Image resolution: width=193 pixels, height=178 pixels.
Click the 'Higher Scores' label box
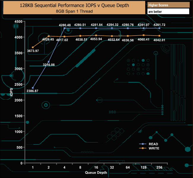168,5
